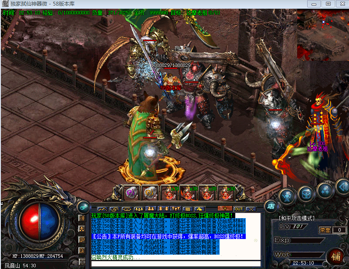Open the character panel round button
This screenshot has width=349, height=269.
point(287,195)
